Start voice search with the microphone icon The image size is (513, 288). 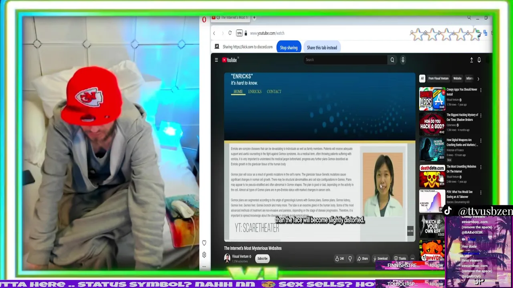pos(403,60)
